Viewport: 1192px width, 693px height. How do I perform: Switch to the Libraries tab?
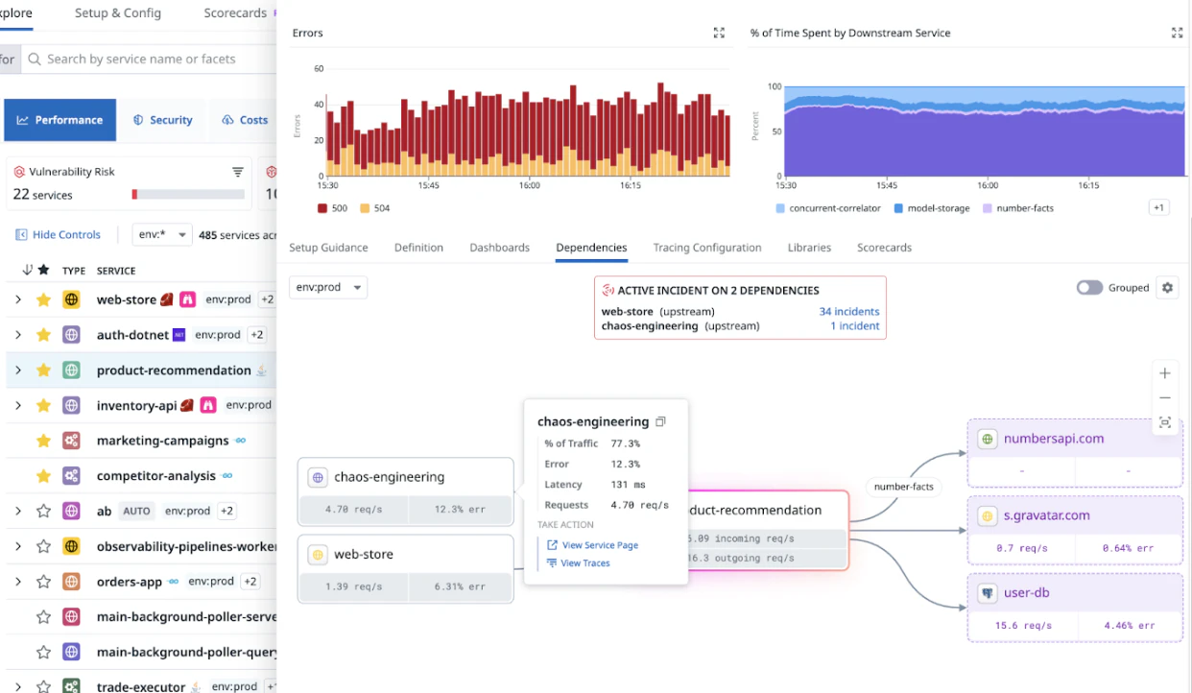tap(809, 248)
